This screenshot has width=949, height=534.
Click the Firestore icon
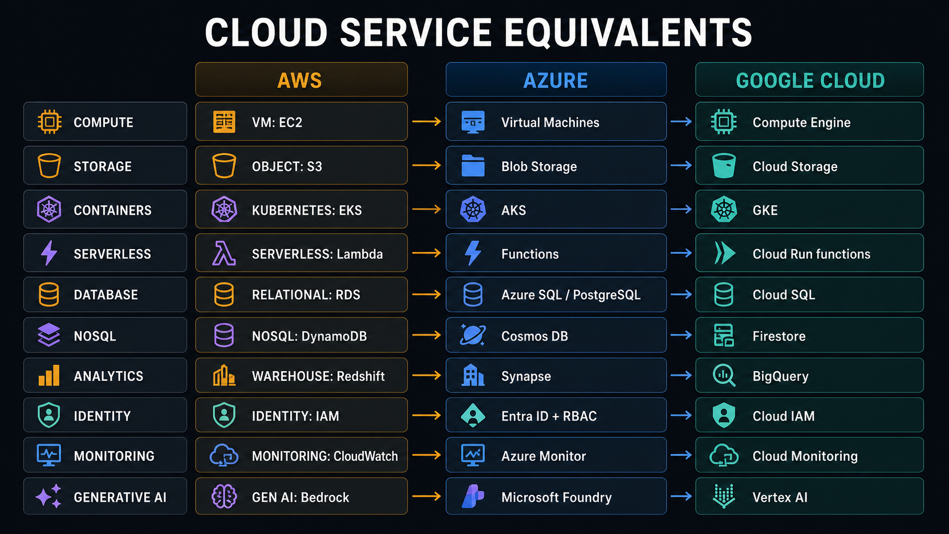point(724,335)
